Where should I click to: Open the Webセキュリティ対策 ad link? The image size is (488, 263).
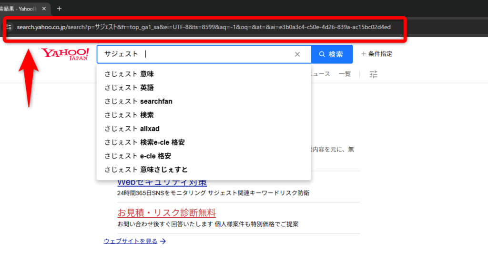pyautogui.click(x=162, y=183)
